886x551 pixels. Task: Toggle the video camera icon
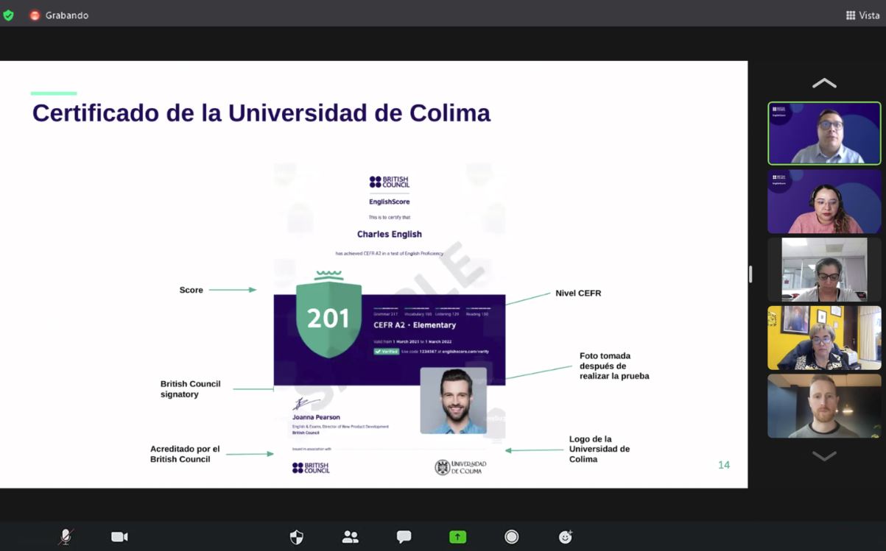[119, 537]
